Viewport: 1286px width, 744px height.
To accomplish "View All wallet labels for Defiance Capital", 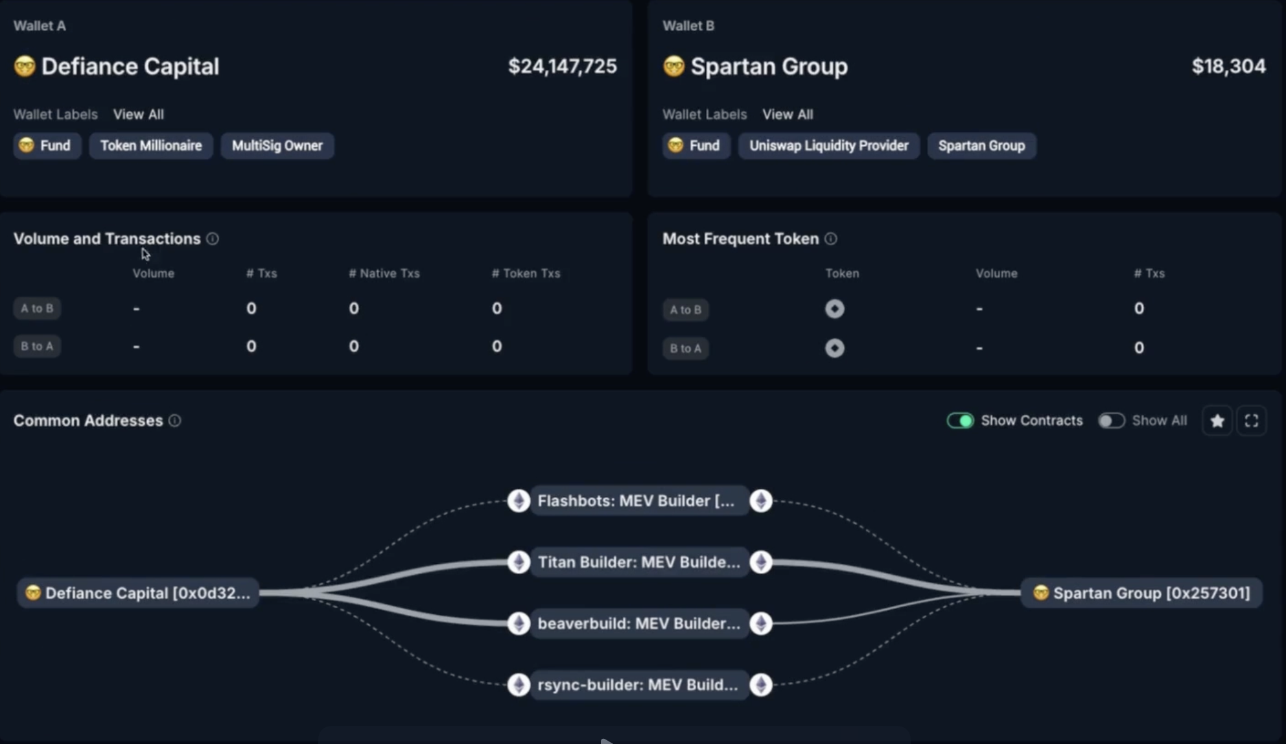I will point(139,114).
